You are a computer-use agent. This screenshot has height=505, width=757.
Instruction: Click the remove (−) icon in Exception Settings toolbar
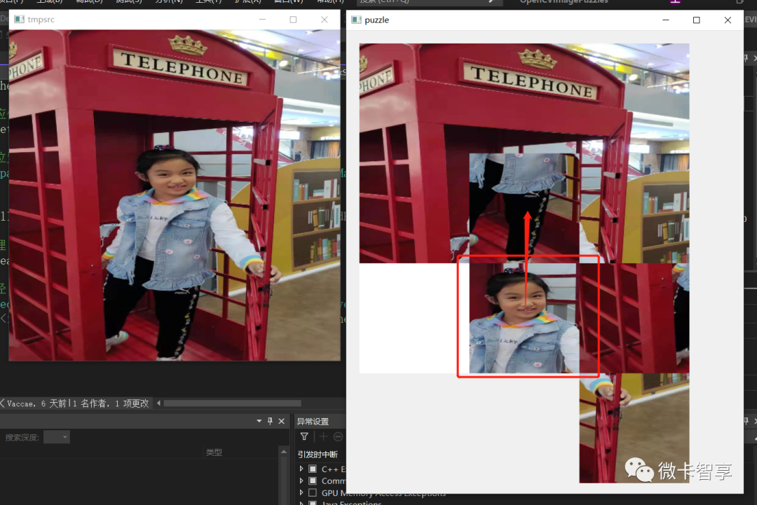click(338, 436)
